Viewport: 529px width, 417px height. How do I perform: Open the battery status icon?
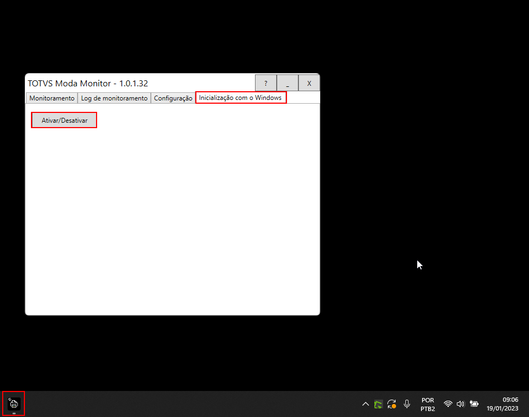(x=474, y=404)
